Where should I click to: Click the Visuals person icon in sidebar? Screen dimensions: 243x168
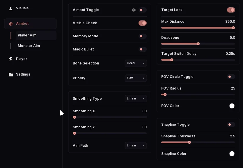click(10, 8)
